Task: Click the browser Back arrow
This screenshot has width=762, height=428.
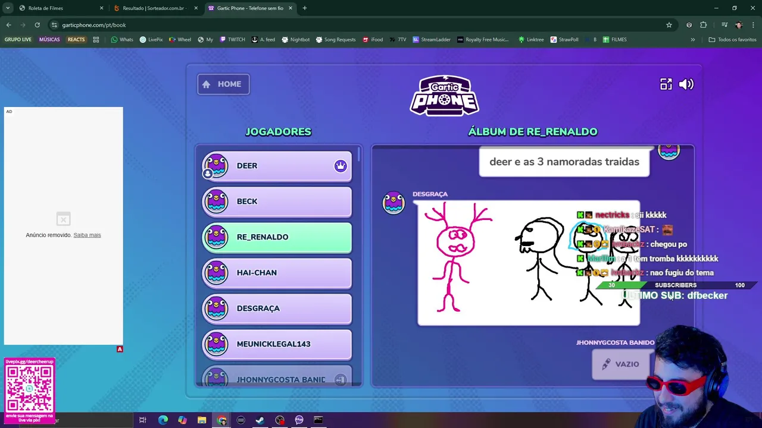Action: 8,25
